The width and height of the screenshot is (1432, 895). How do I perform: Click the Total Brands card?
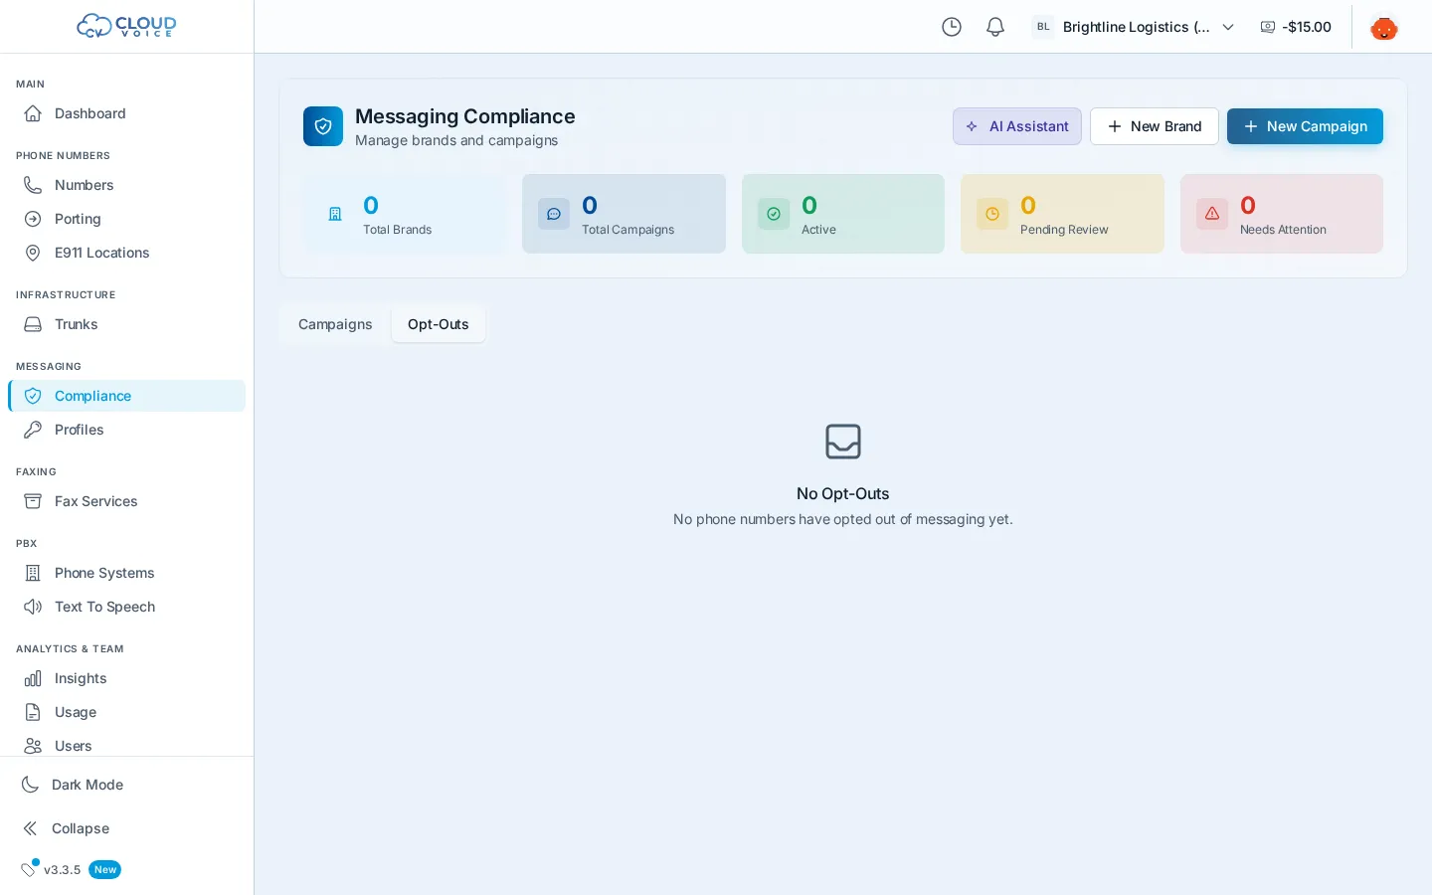tap(405, 214)
